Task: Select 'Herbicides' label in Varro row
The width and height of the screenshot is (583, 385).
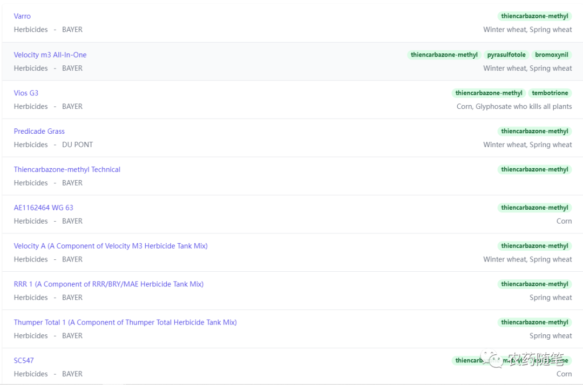Action: (x=31, y=30)
